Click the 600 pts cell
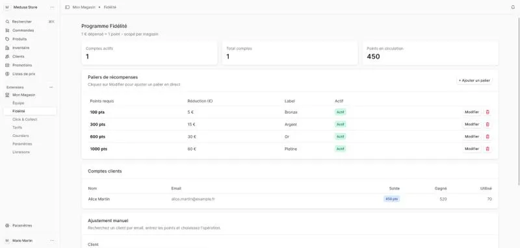This screenshot has height=248, width=520. pos(97,137)
